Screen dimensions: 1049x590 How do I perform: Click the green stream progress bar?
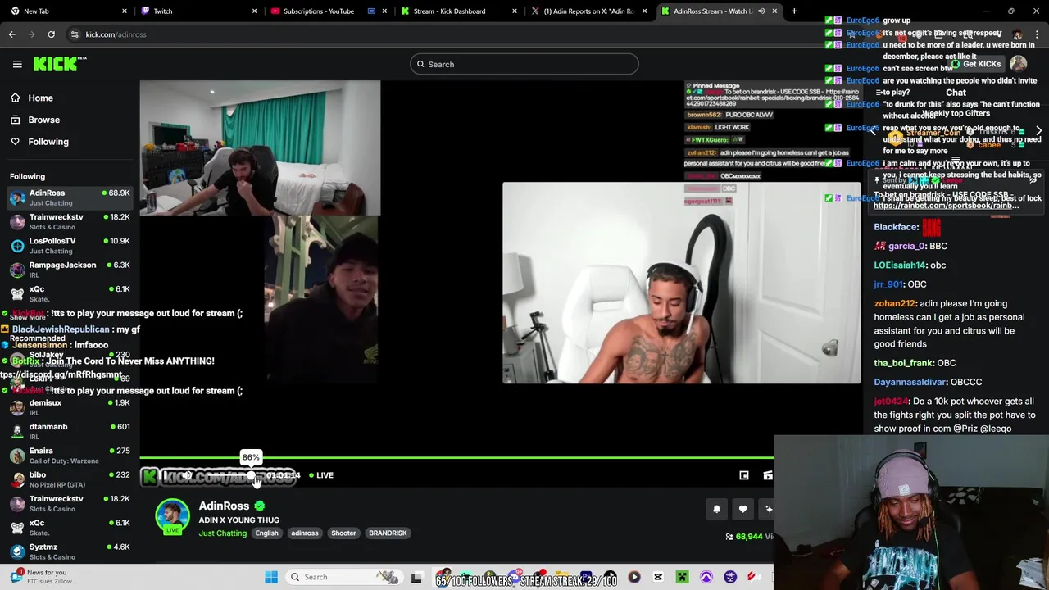coord(456,458)
